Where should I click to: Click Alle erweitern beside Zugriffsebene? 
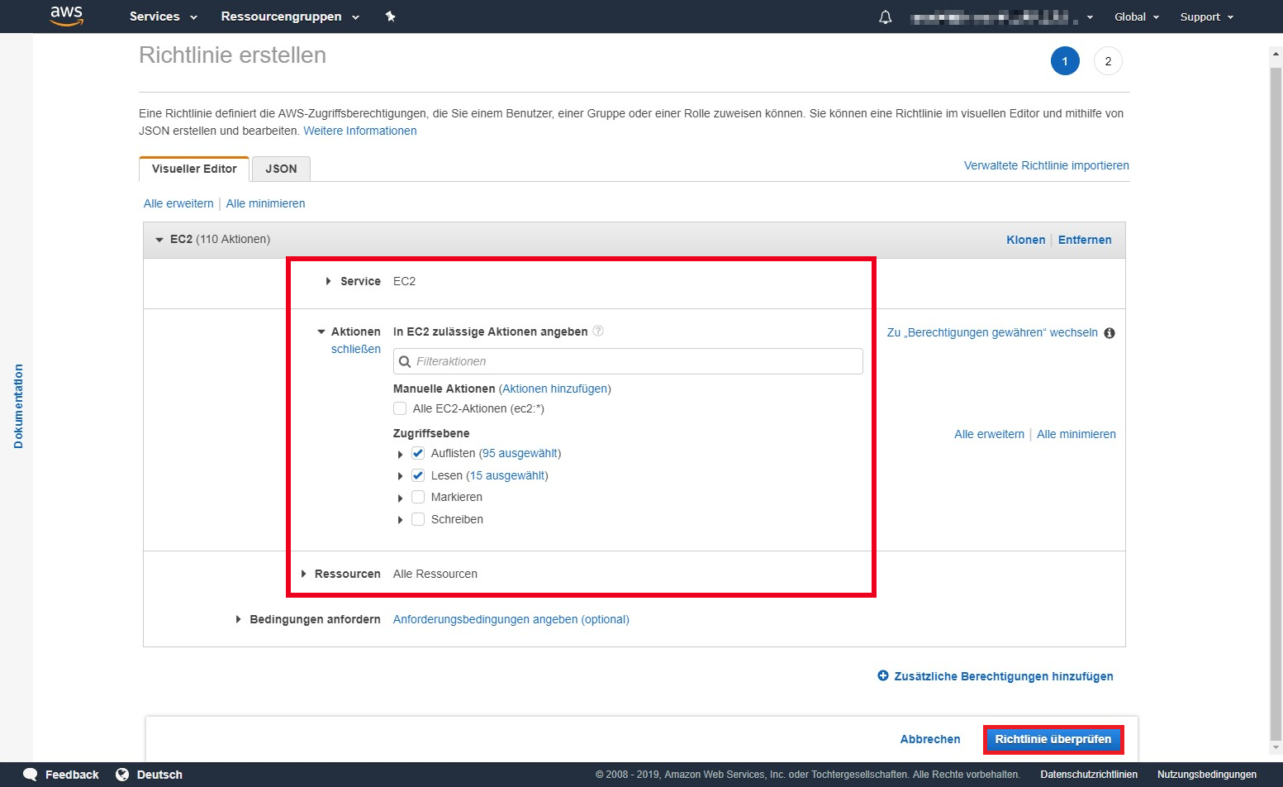click(989, 434)
